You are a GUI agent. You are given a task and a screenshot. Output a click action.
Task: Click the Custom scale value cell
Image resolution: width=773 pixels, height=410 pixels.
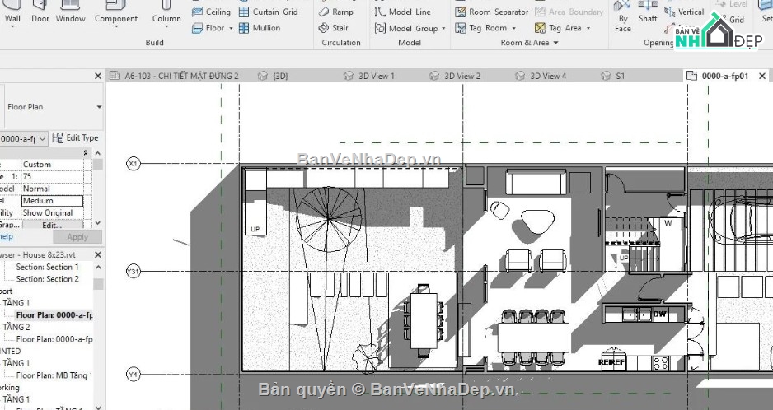point(52,164)
